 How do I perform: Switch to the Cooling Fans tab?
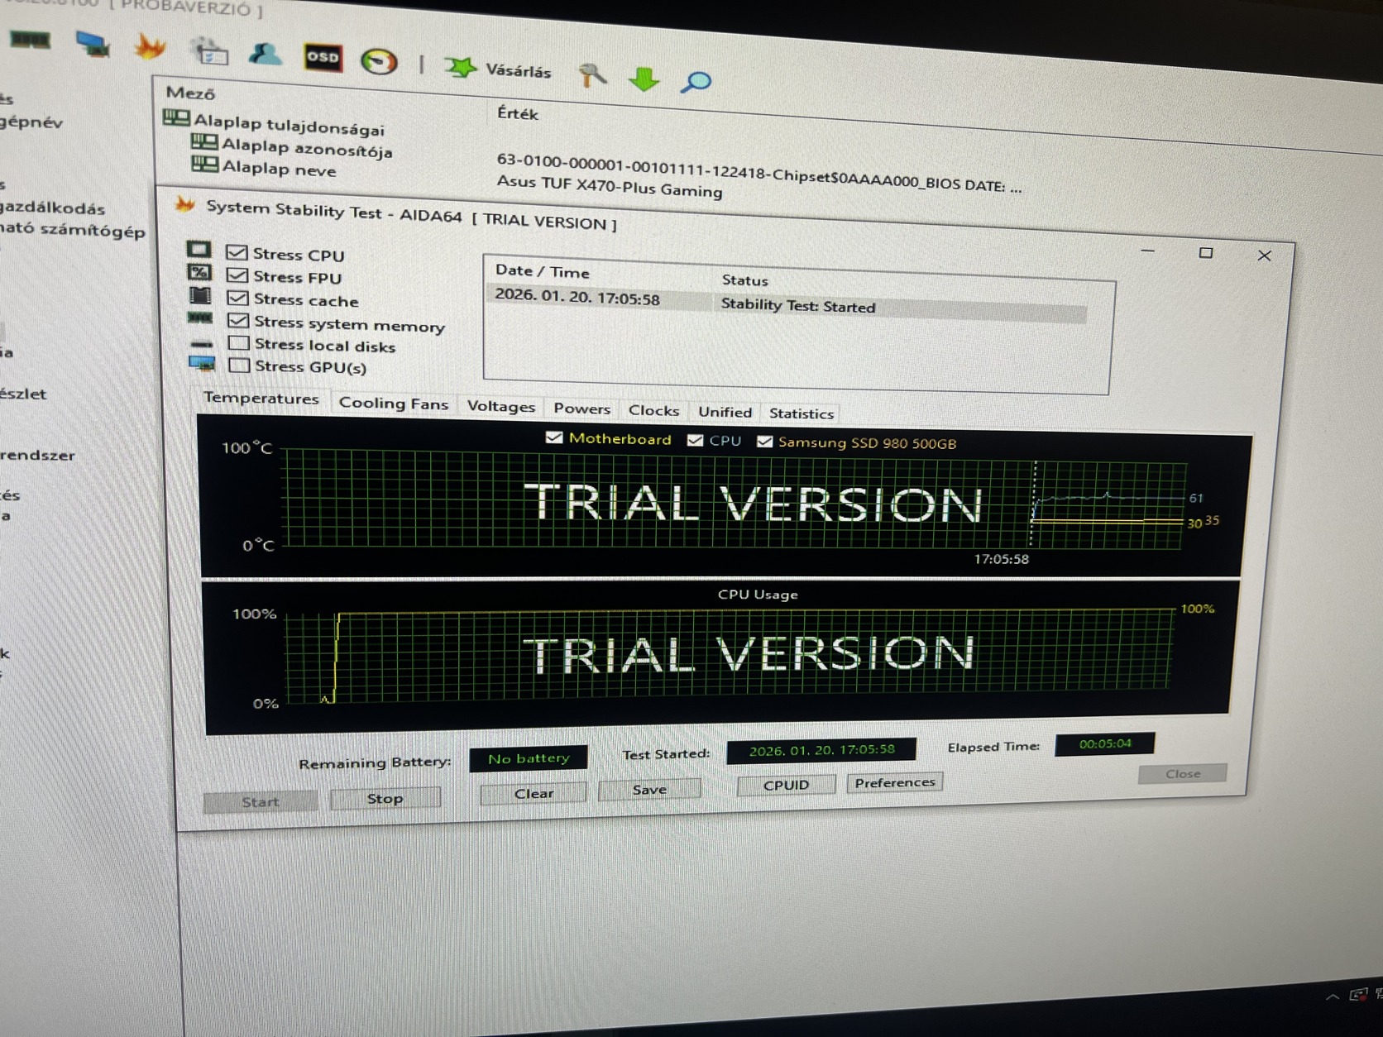[x=394, y=403]
